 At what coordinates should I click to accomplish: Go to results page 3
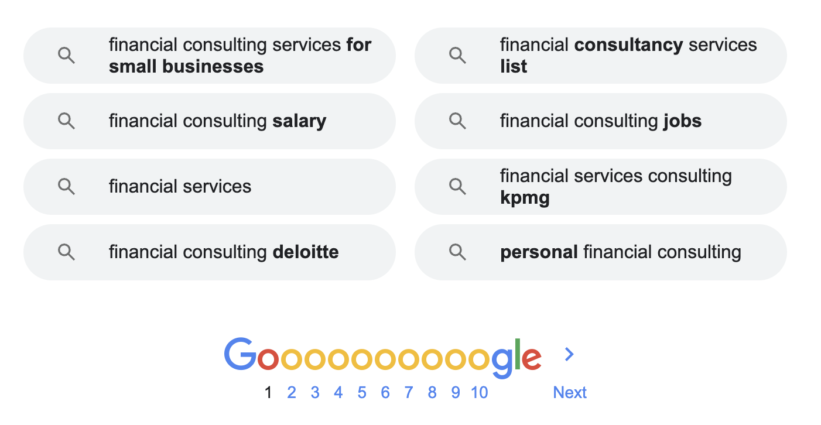point(315,393)
